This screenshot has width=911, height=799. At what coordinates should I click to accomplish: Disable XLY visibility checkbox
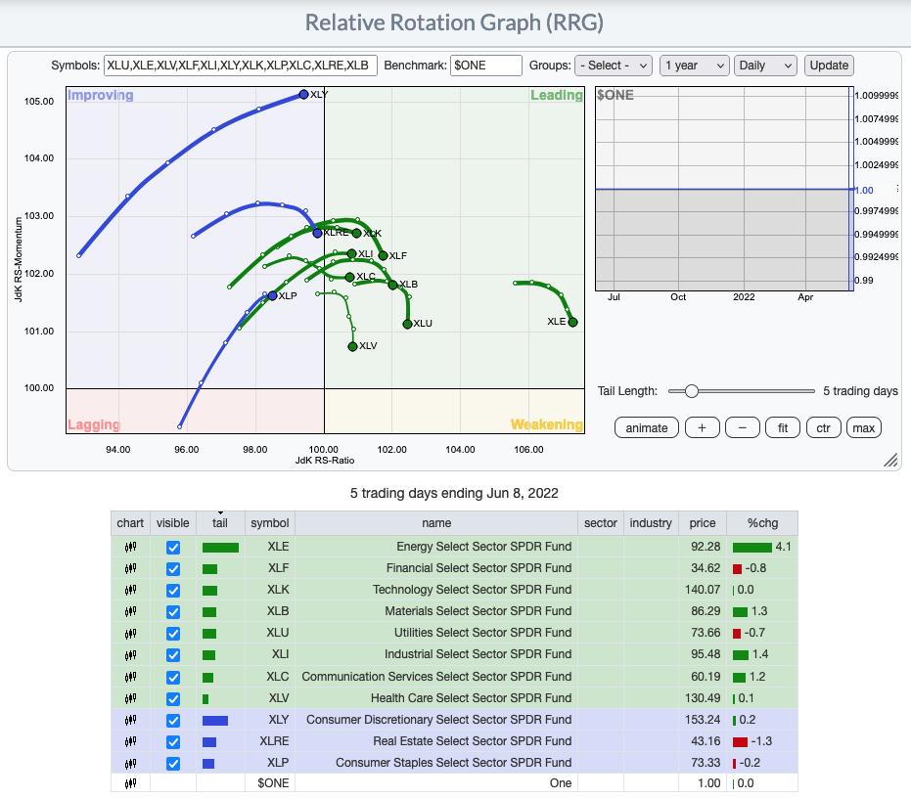pyautogui.click(x=173, y=720)
